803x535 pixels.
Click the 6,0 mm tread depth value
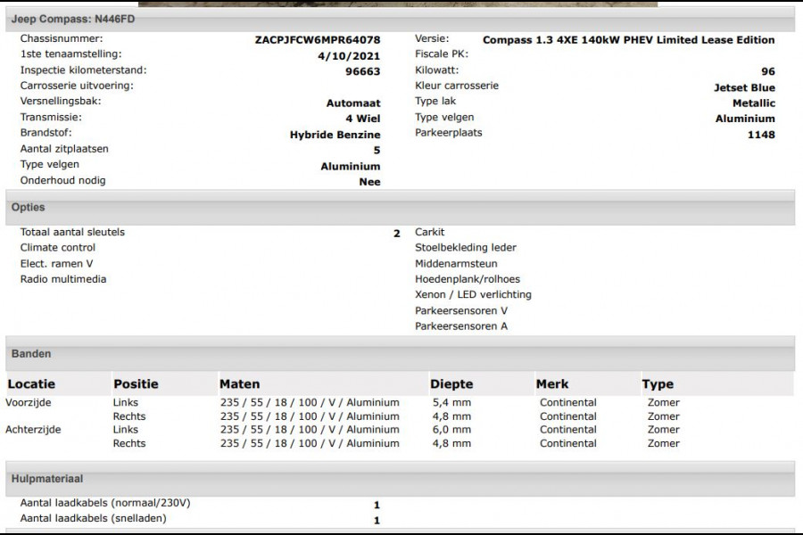point(451,430)
